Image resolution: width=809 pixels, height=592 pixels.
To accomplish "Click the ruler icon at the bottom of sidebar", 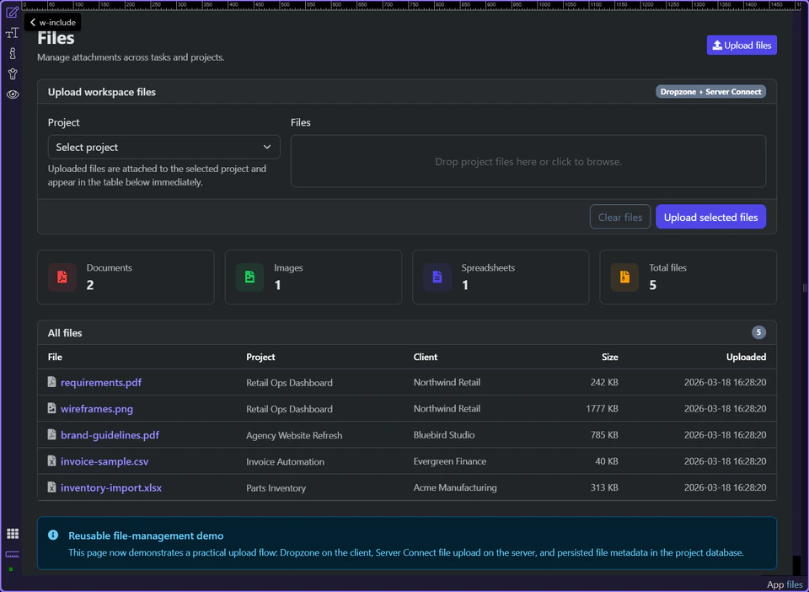I will pos(12,554).
